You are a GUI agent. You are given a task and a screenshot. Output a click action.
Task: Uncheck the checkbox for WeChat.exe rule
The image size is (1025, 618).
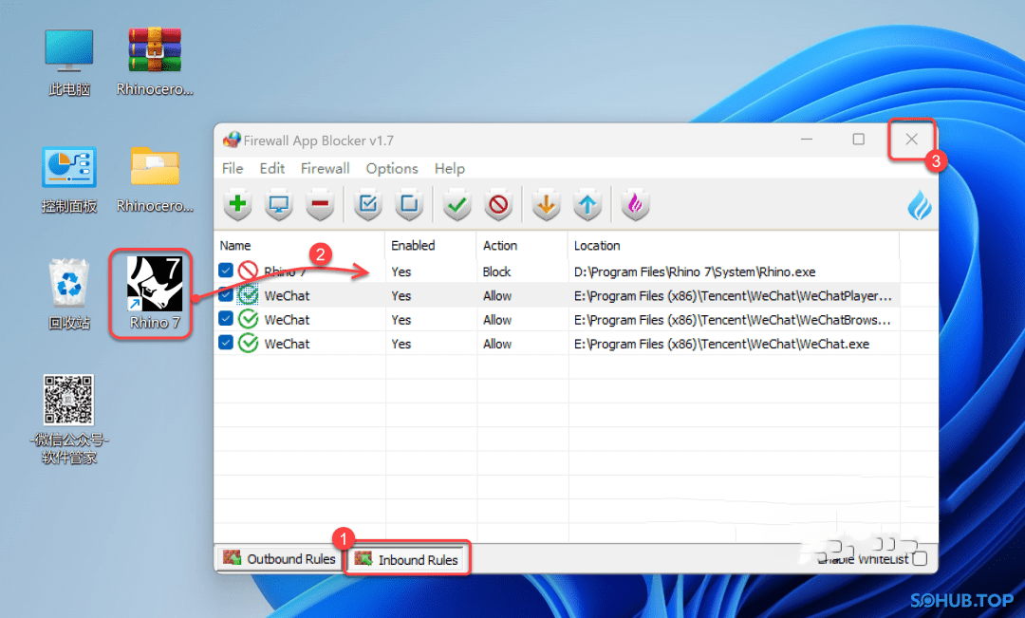[x=226, y=344]
